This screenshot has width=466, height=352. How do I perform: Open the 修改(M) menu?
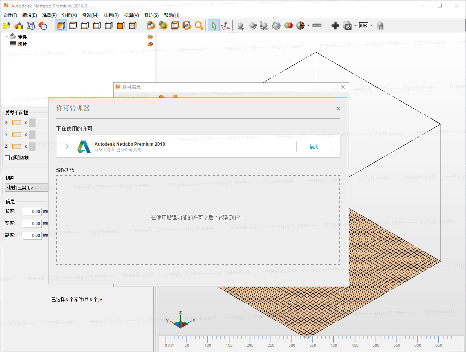click(90, 15)
